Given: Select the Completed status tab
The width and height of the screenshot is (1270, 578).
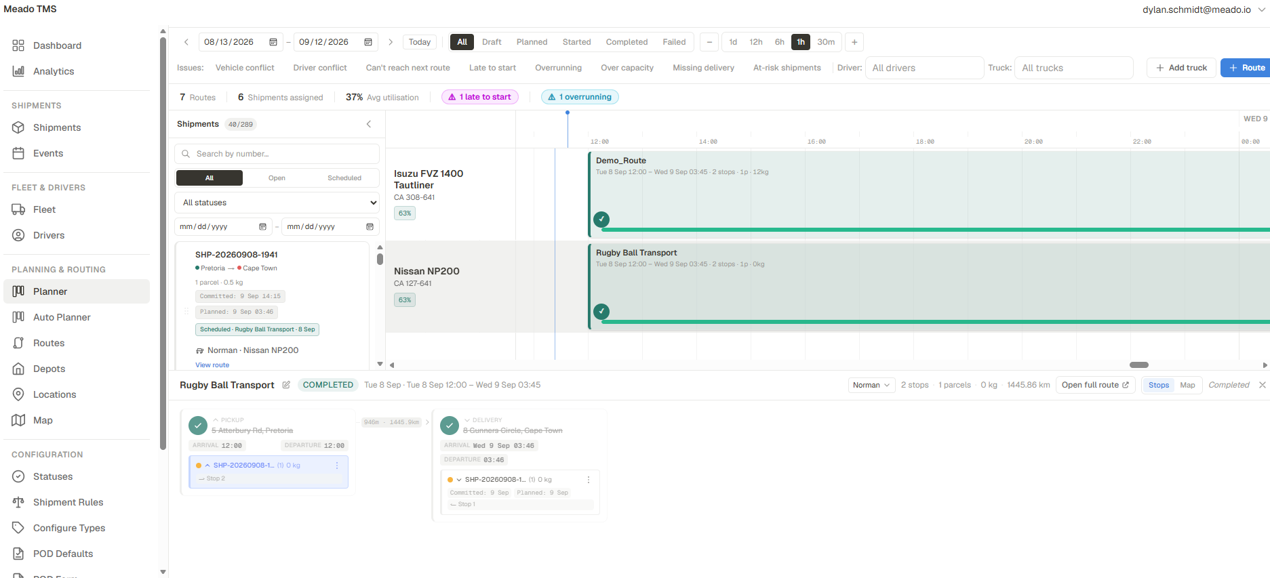Looking at the screenshot, I should (627, 42).
